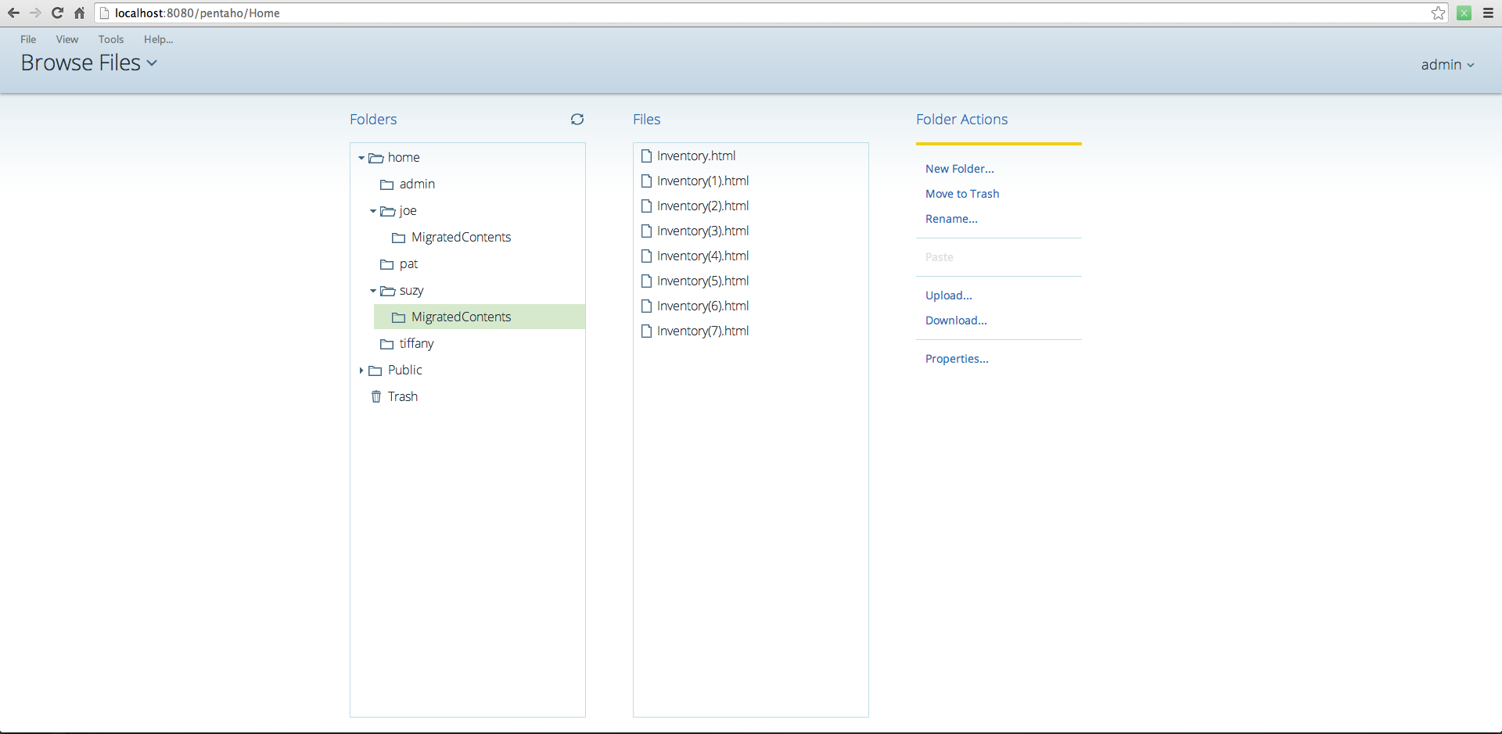Click the Inventory(3).html file icon
1502x734 pixels.
click(x=646, y=231)
